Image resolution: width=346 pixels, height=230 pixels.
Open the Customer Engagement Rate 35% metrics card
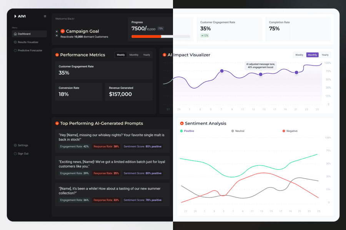coord(104,70)
